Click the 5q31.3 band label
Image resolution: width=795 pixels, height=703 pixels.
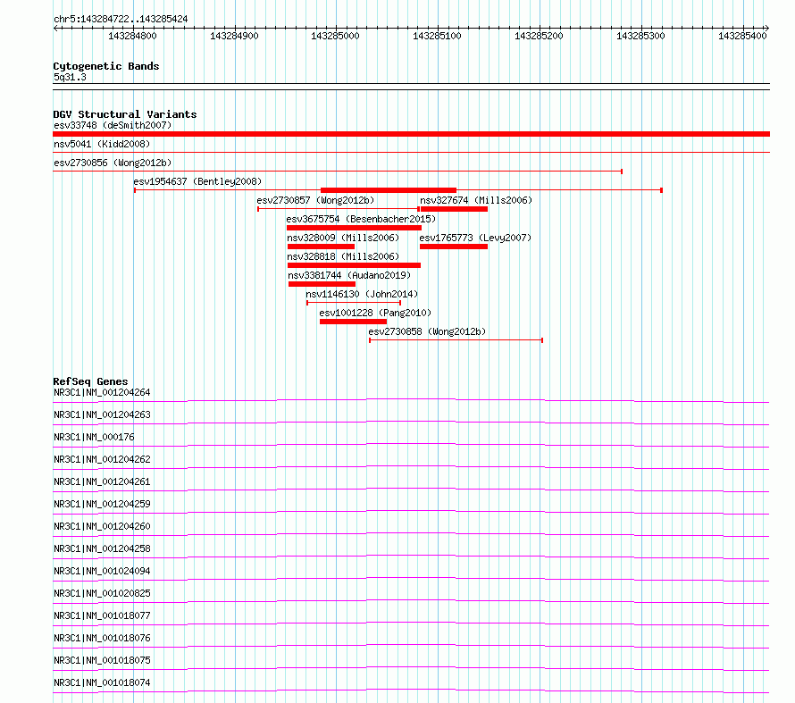(x=70, y=77)
